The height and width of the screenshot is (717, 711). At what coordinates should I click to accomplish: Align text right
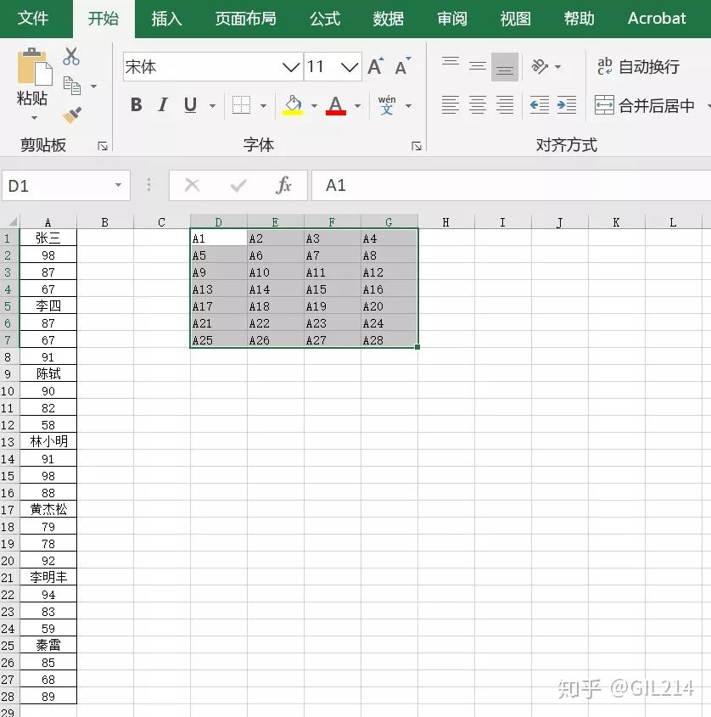pos(505,105)
